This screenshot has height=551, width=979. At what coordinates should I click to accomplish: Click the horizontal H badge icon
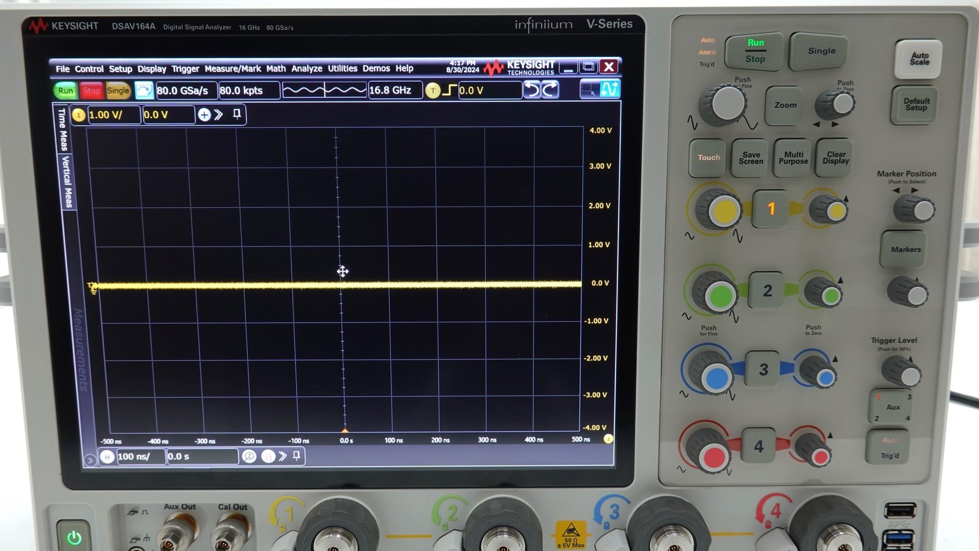click(107, 456)
